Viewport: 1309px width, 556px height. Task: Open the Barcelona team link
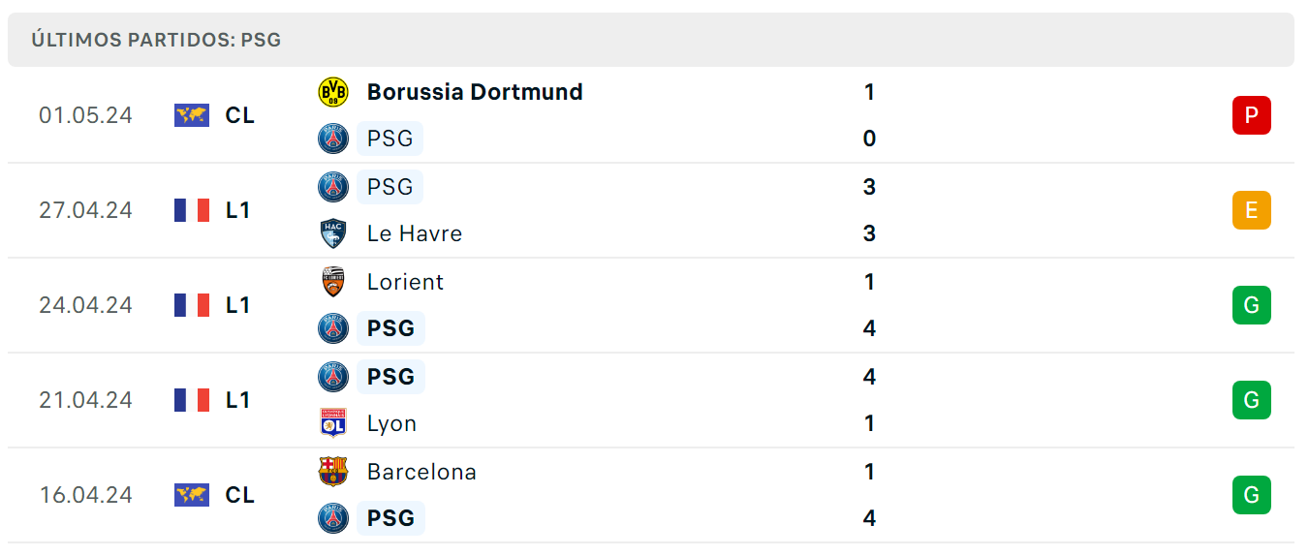[421, 472]
